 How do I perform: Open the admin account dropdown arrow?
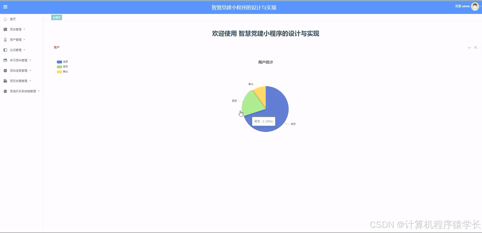480,6
